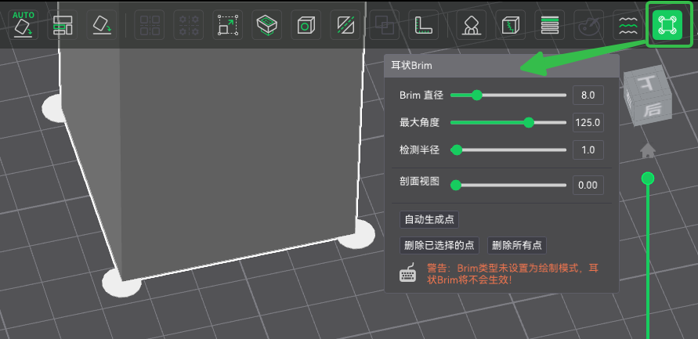Click the AUTO orient icon

point(22,25)
